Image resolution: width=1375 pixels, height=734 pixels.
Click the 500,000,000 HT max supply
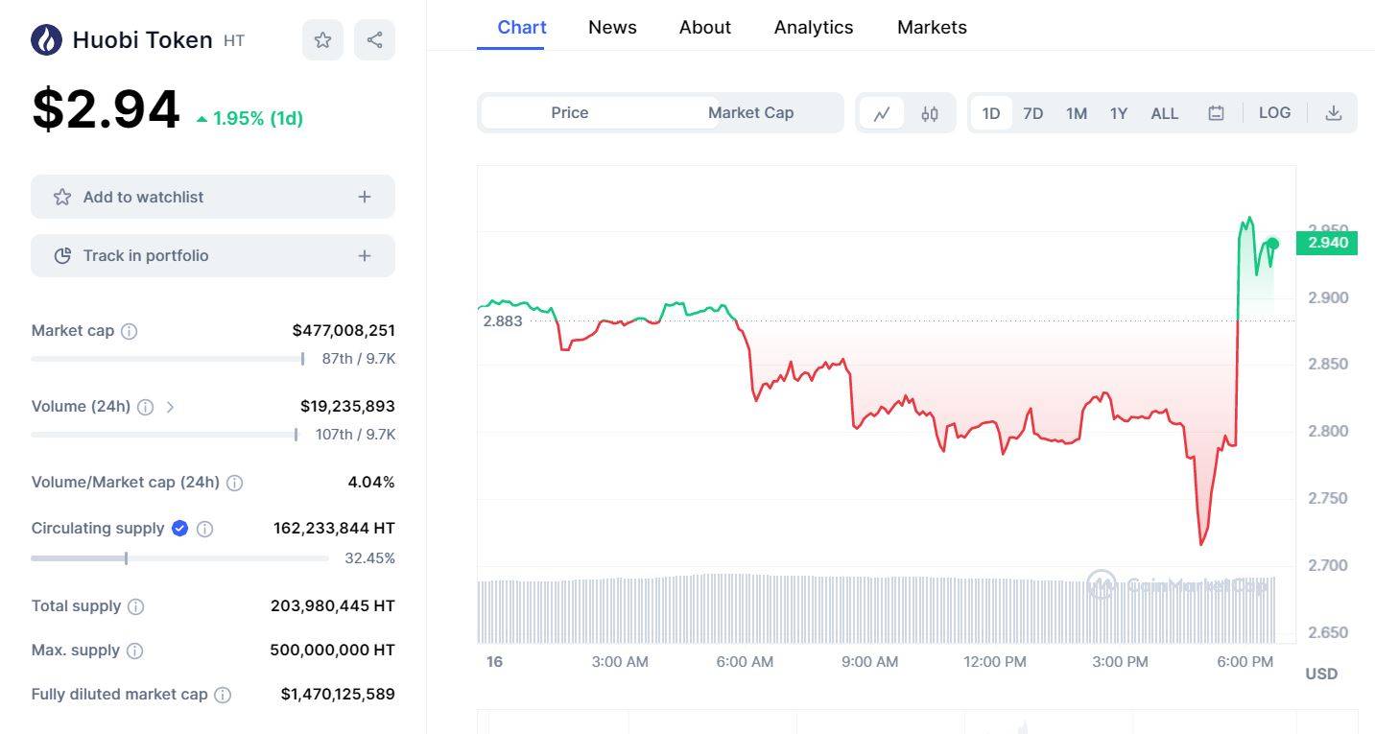point(332,651)
